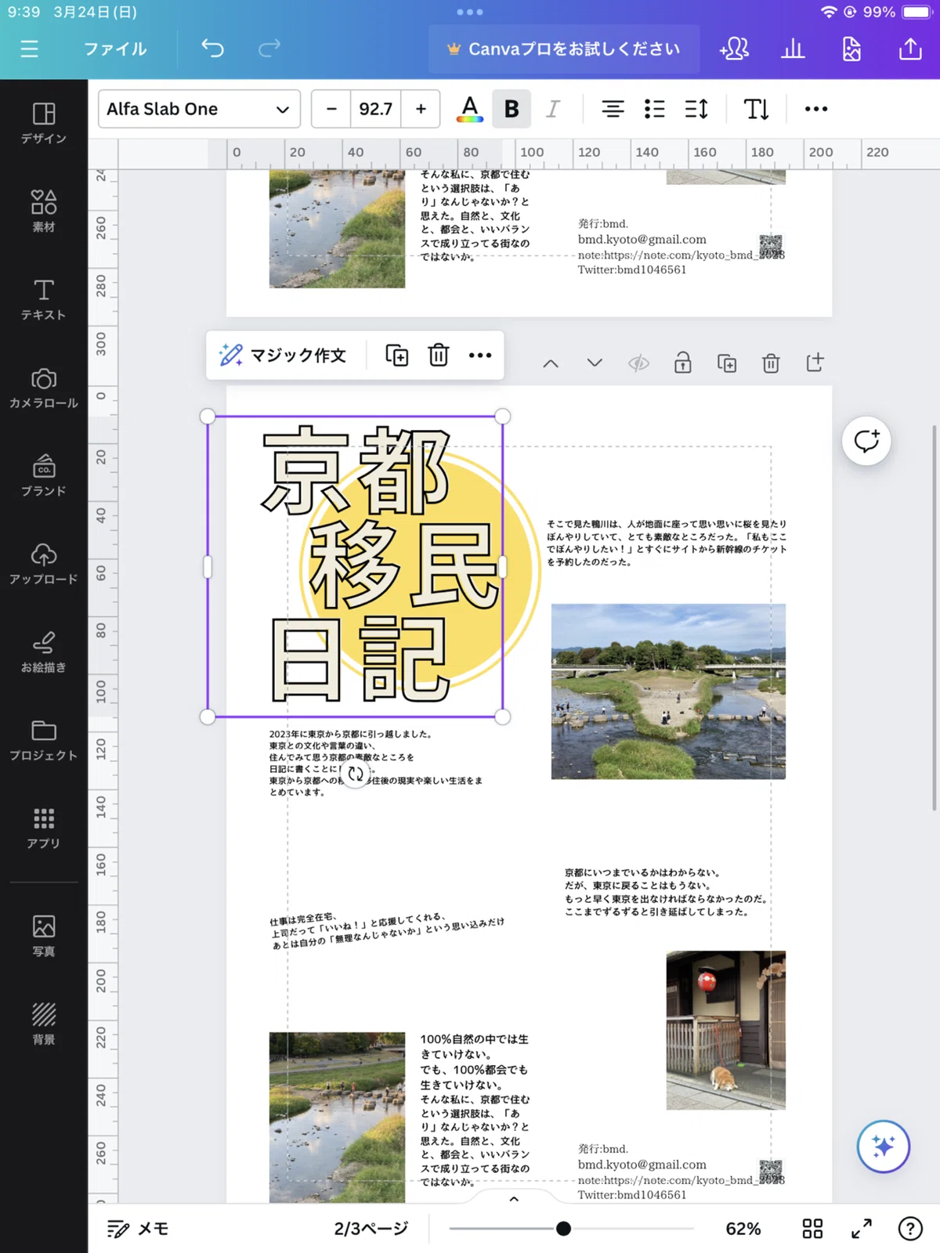Tap the three dots at top center
This screenshot has height=1253, width=940.
(x=470, y=12)
